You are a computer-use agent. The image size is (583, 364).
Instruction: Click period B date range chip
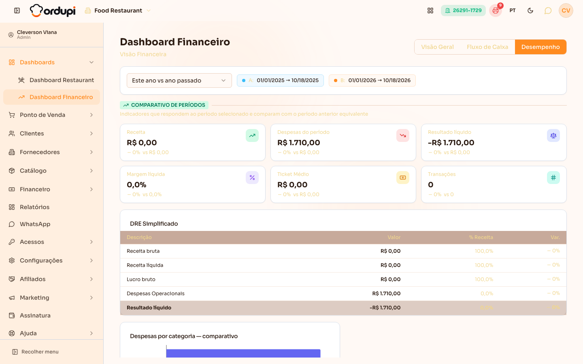pyautogui.click(x=372, y=80)
